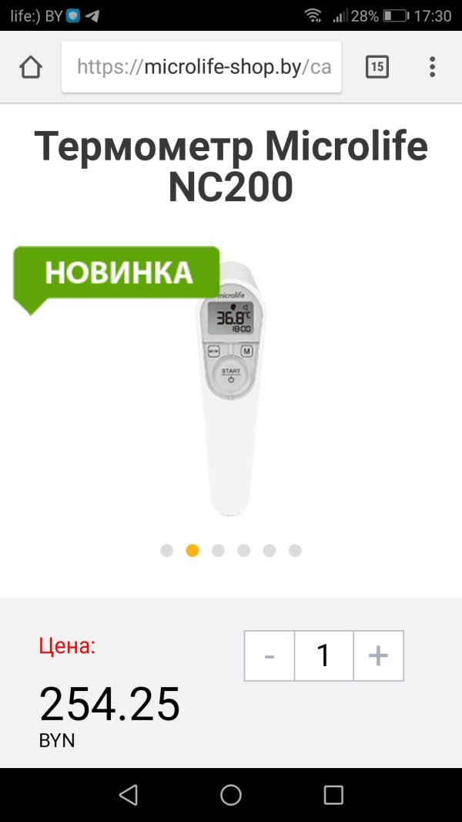Tap the microlife-shop.by address bar
This screenshot has width=462, height=822.
(202, 67)
